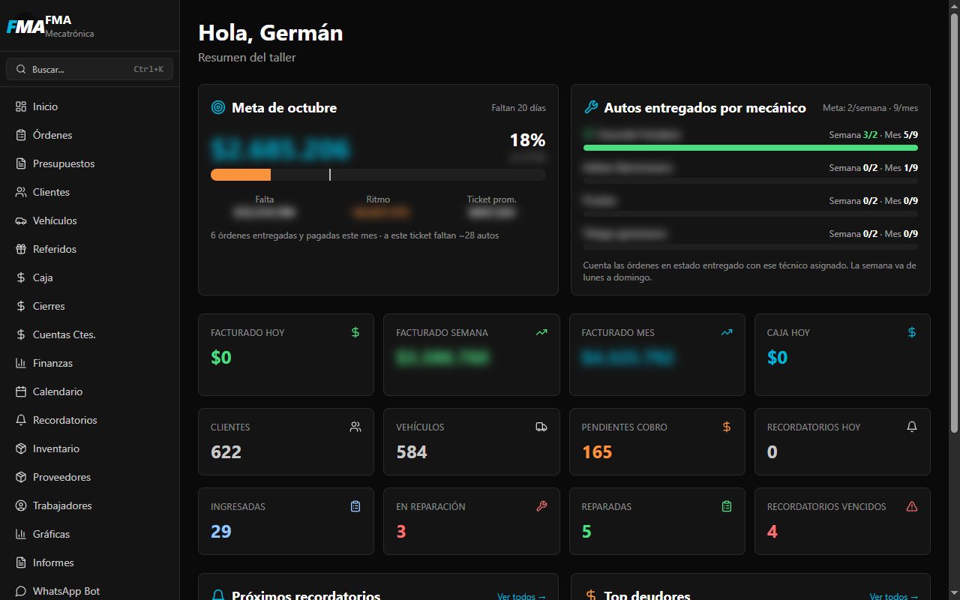
Task: Click the Referidos gift icon
Action: coord(21,249)
